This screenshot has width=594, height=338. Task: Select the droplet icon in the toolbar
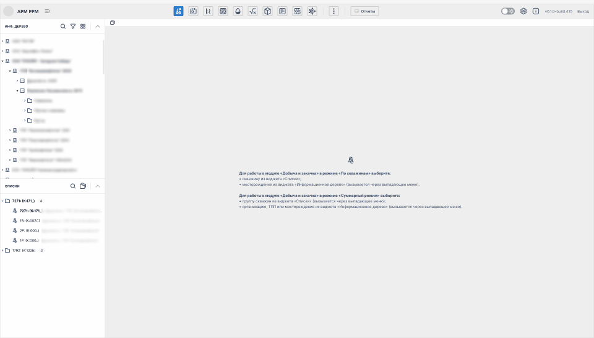pos(238,11)
